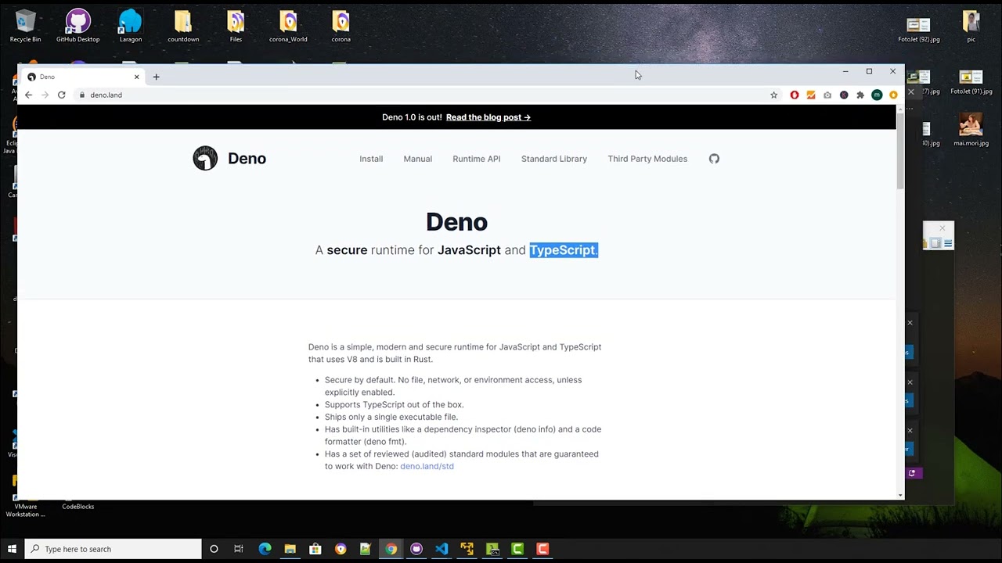1002x563 pixels.
Task: Open the red Camtasia recorder taskbar icon
Action: (542, 549)
